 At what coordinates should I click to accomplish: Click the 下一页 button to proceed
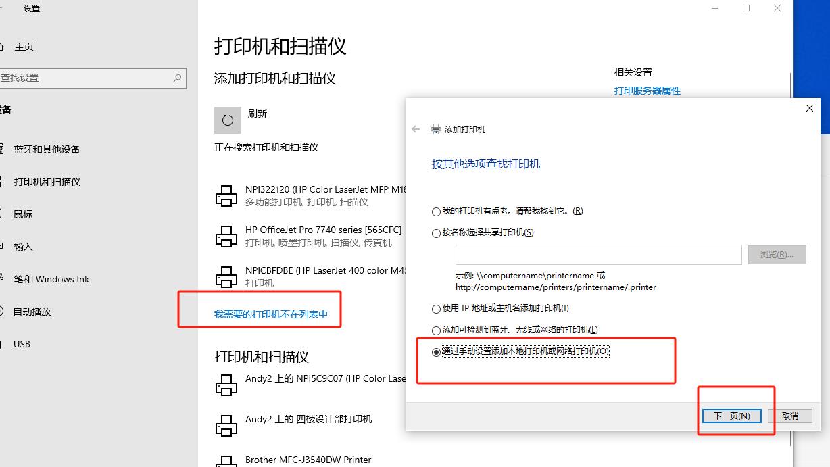coord(731,416)
